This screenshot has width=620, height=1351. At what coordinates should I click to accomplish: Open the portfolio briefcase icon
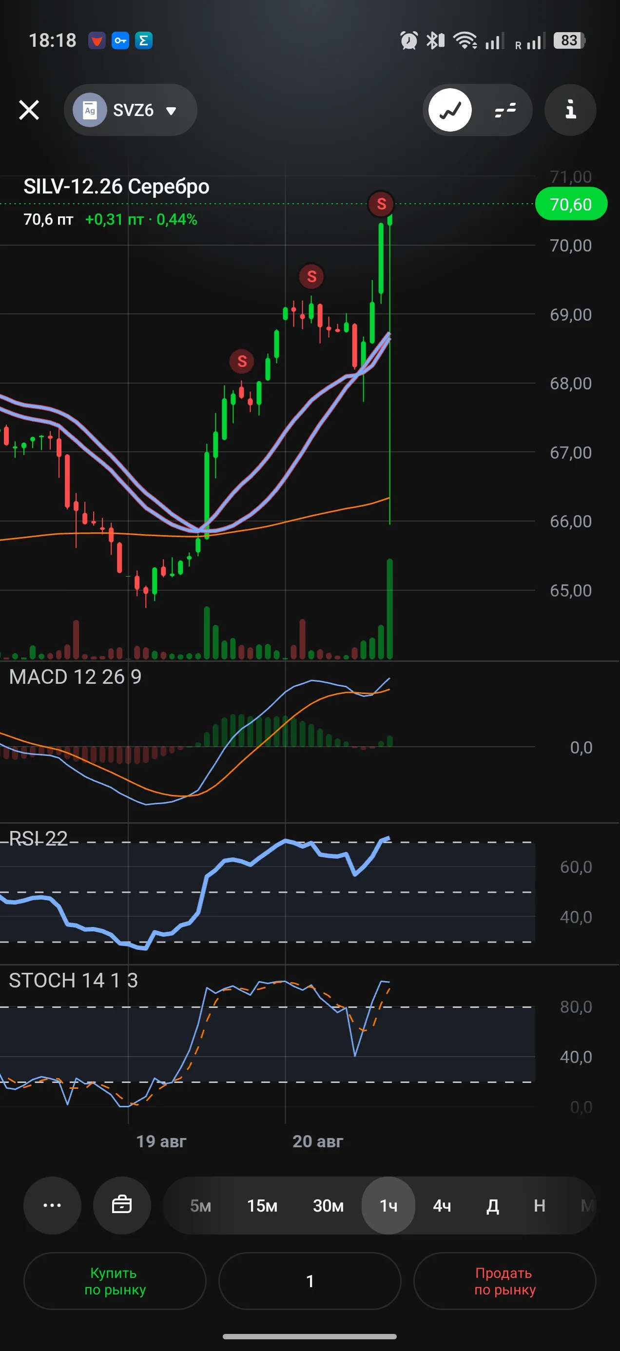122,1205
